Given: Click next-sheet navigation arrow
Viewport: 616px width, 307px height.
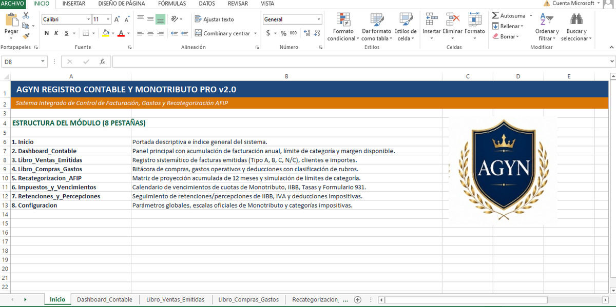Looking at the screenshot, I should (x=26, y=299).
